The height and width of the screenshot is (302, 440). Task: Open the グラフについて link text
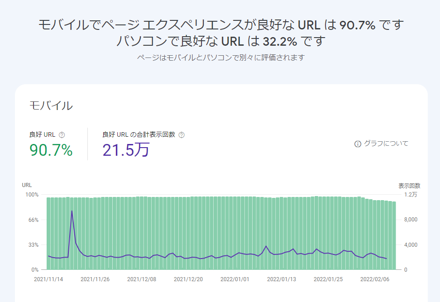pos(386,144)
